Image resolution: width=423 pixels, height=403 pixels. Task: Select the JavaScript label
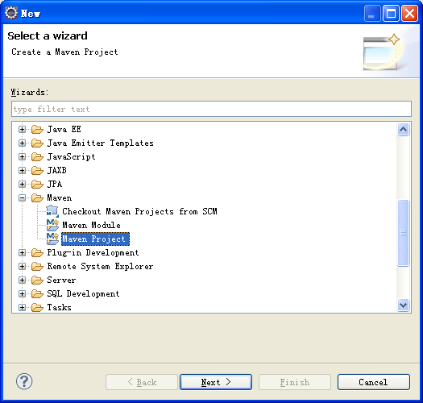(71, 157)
